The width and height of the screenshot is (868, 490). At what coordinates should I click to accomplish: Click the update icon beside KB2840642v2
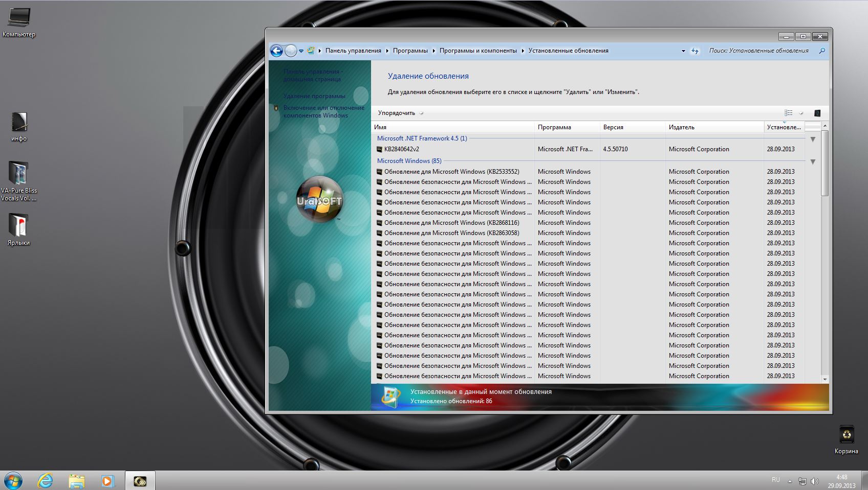pos(379,149)
